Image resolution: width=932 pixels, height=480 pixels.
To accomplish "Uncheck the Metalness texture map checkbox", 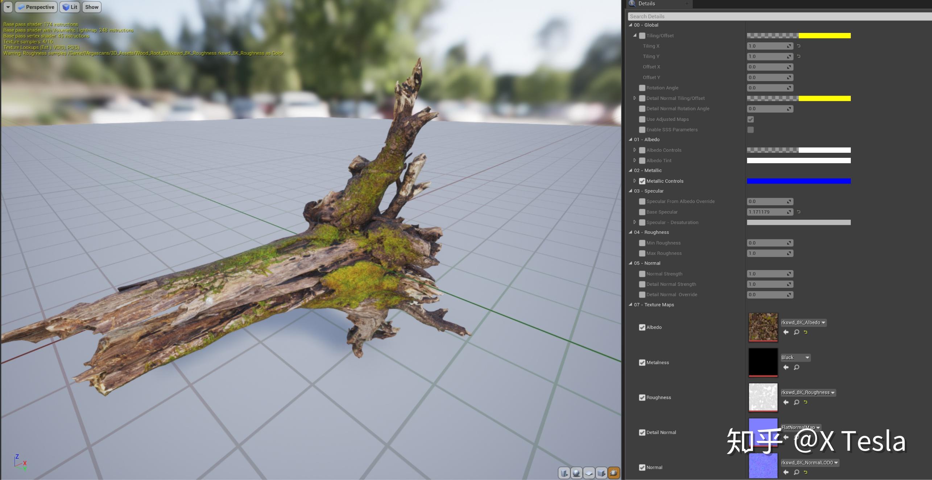I will [642, 362].
